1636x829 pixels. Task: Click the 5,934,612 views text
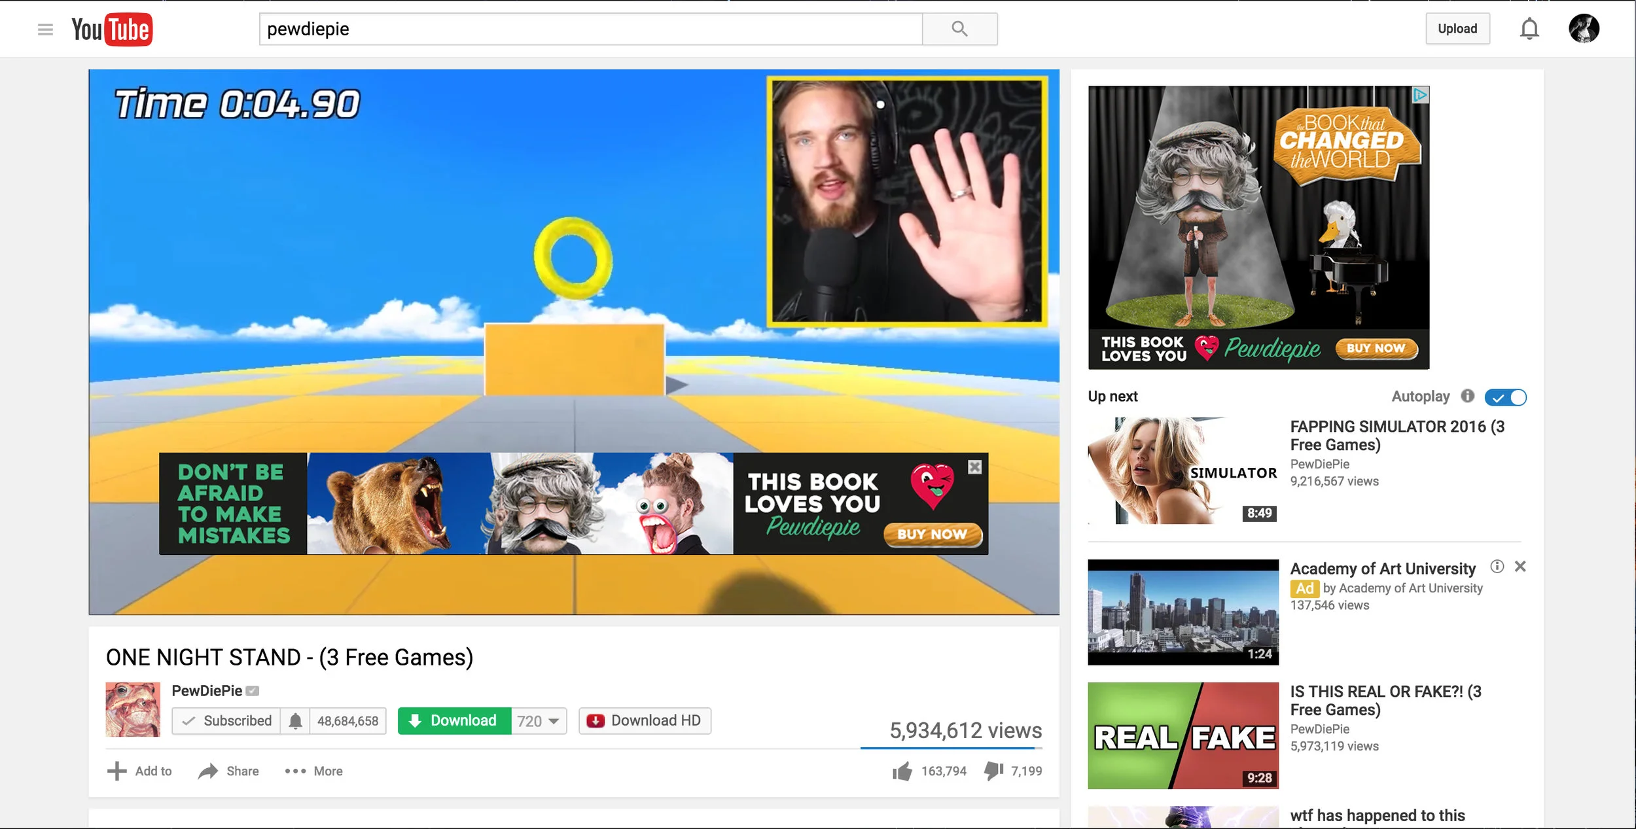(x=966, y=730)
